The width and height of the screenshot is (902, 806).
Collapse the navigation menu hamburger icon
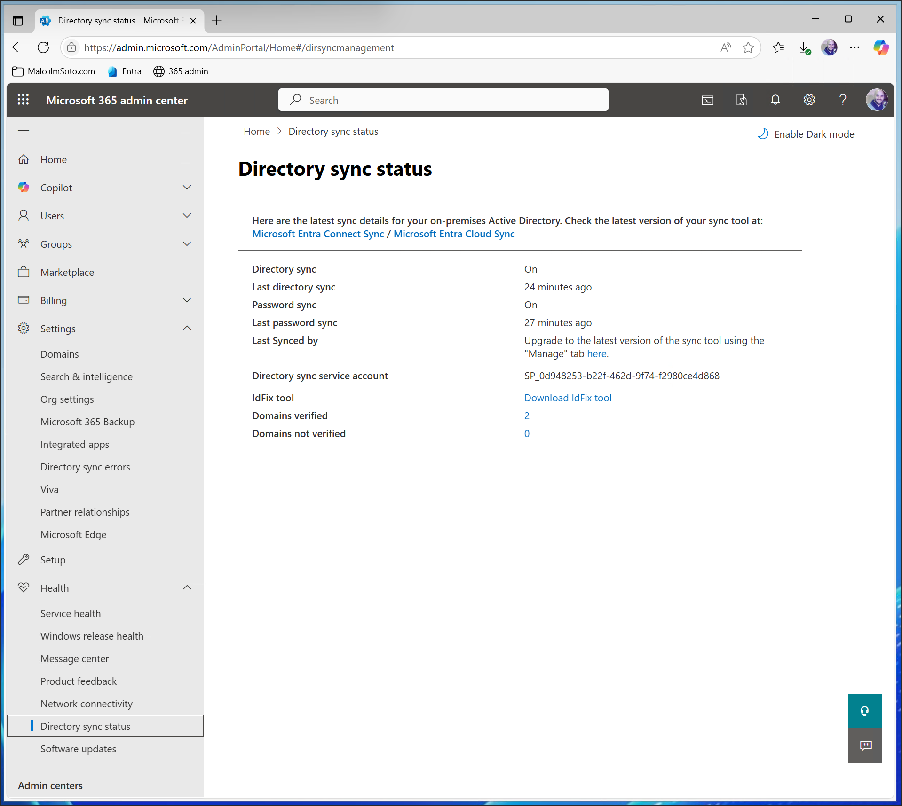coord(24,131)
